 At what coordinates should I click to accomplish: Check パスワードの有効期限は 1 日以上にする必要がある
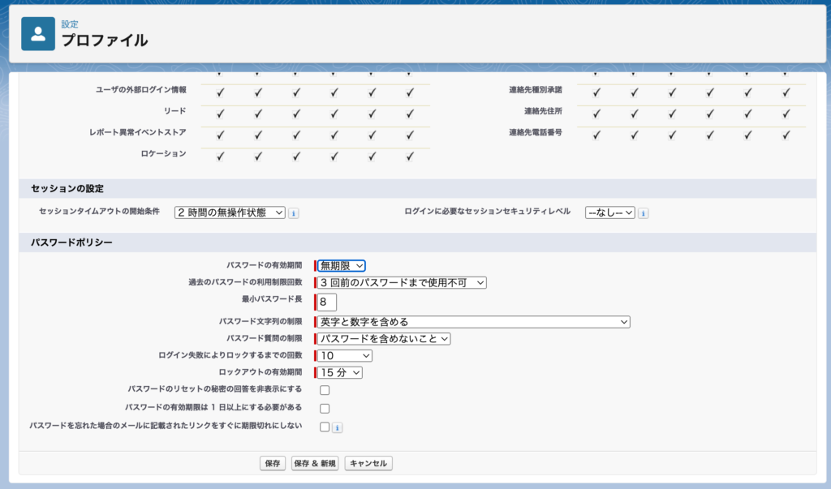pos(325,409)
